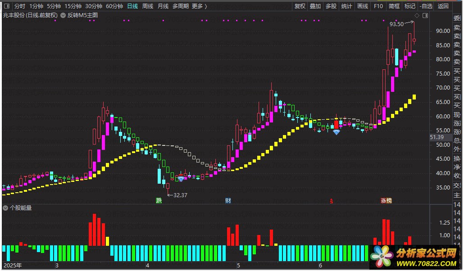Screen dimensions: 464x271
Task: Click the diamond icon on chart header
Action: coord(417,15)
